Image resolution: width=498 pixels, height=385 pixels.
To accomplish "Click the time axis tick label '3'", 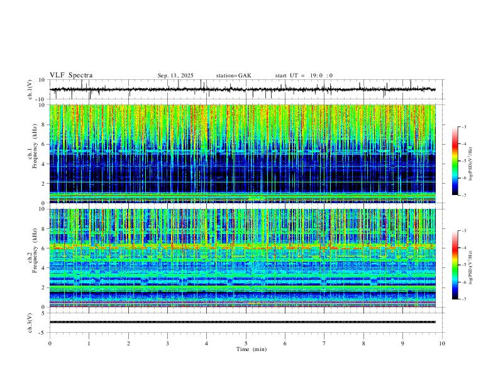I will click(x=167, y=343).
